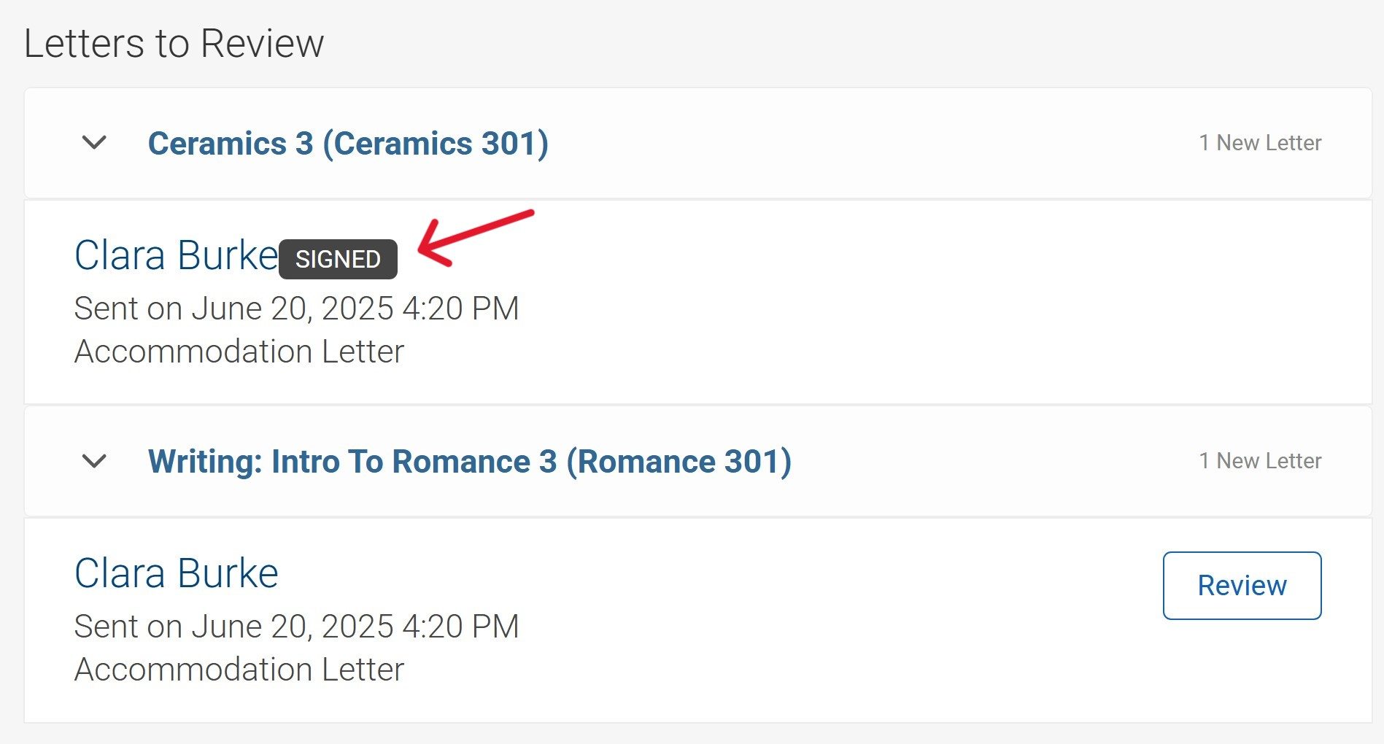Click "Romance 301" in the Writing header
Image resolution: width=1384 pixels, height=744 pixels.
(x=679, y=461)
